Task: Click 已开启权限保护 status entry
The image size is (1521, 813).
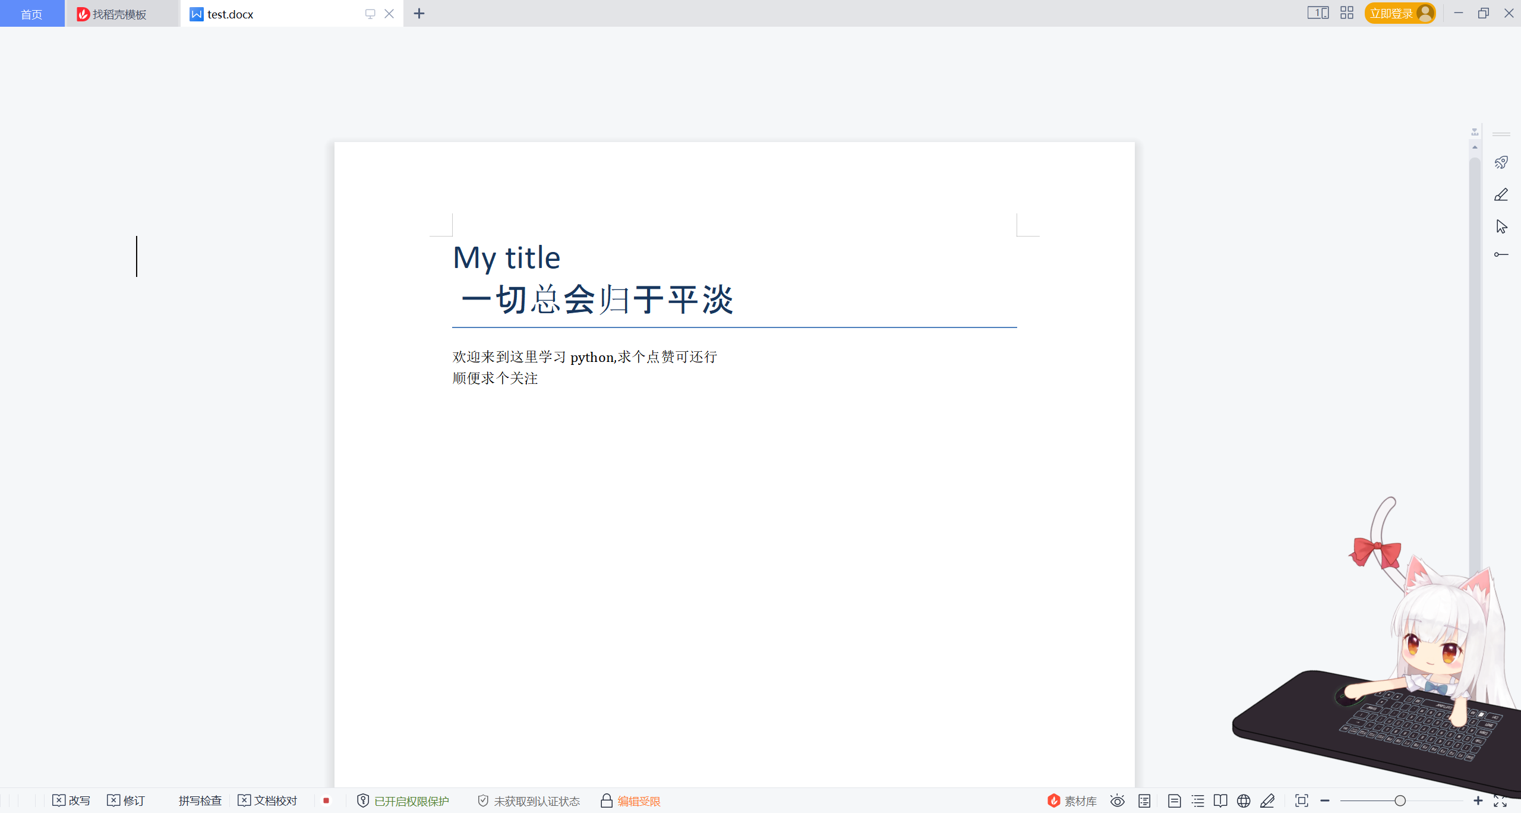Action: [x=403, y=801]
